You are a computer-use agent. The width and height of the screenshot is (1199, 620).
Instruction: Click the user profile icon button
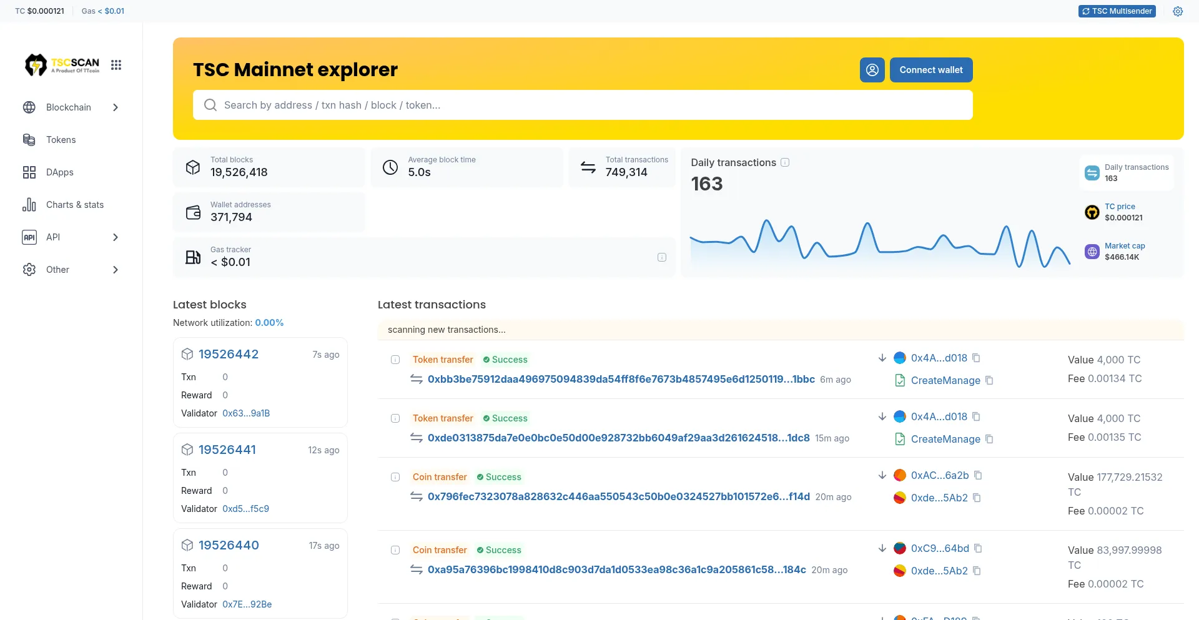click(x=872, y=70)
